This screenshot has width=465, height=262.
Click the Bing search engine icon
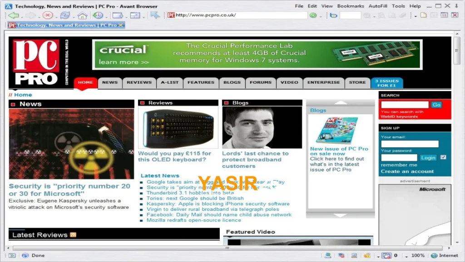click(x=333, y=15)
